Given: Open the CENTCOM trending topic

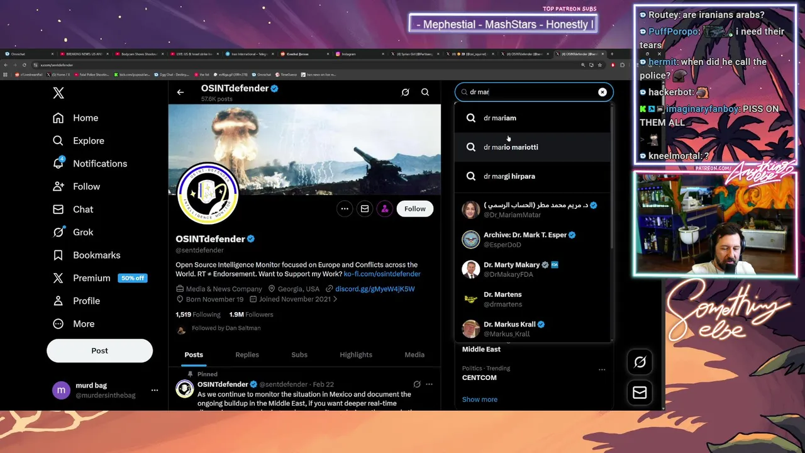Looking at the screenshot, I should point(479,377).
